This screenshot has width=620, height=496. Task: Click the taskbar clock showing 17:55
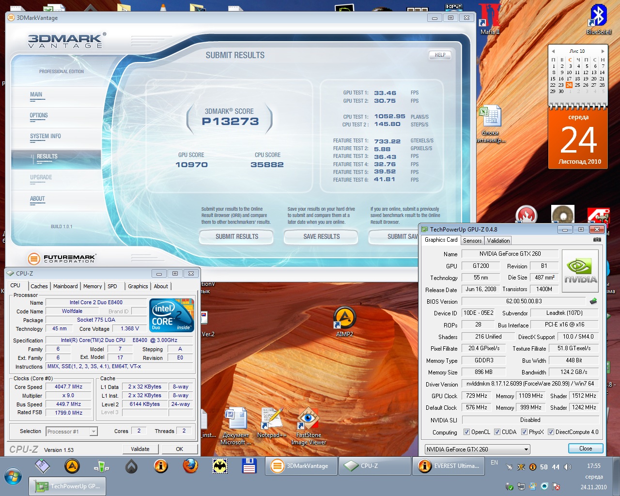[594, 466]
